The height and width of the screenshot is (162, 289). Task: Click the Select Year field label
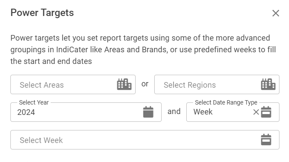click(34, 102)
